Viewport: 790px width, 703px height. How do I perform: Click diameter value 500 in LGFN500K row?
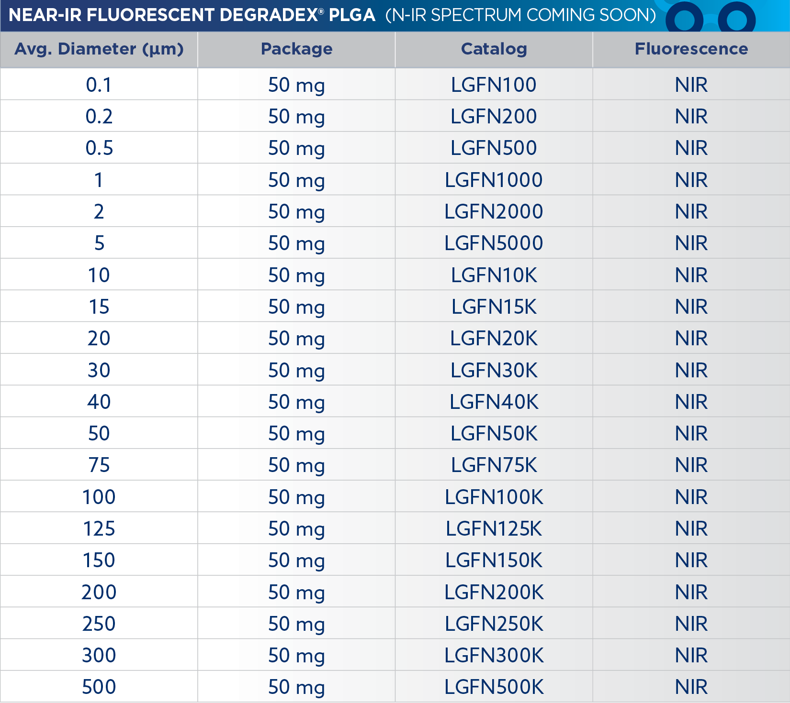coord(99,687)
